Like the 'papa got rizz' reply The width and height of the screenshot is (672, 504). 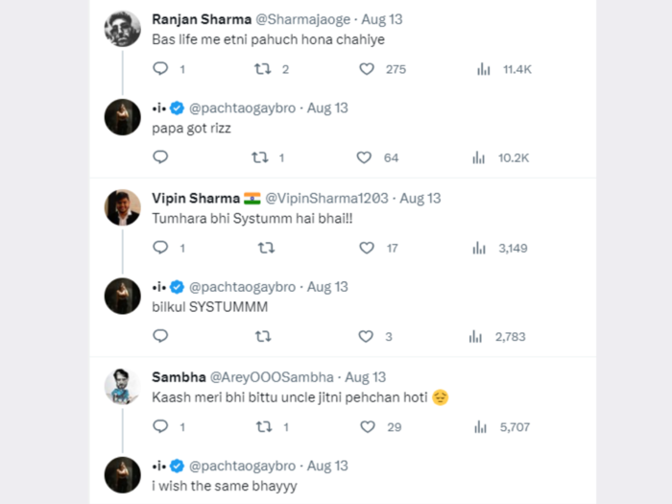[x=364, y=157]
